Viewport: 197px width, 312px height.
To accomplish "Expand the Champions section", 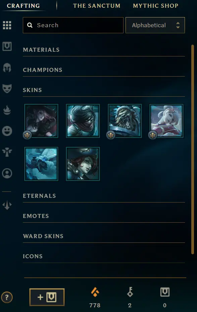I will point(104,70).
